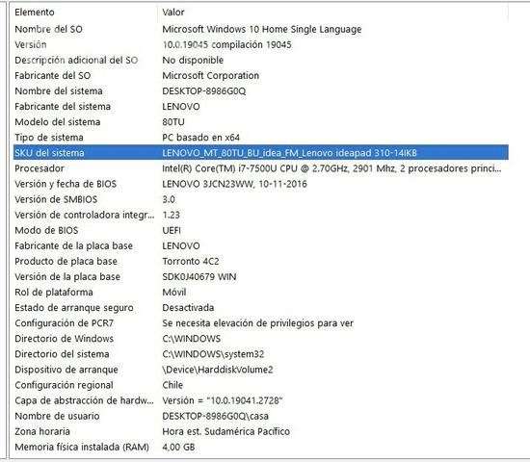Select the highlighted SKU del sistema row
530x462 pixels.
(261, 153)
